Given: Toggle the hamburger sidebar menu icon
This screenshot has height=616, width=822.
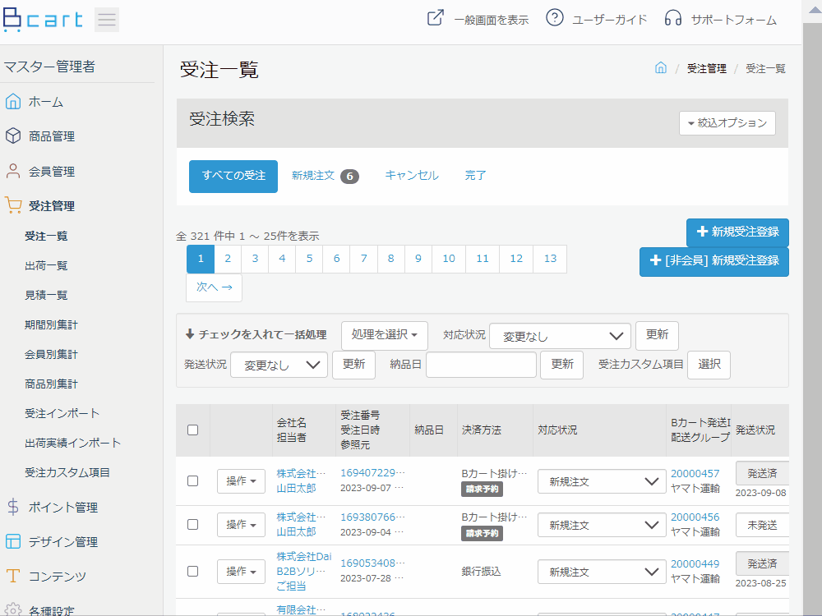Looking at the screenshot, I should (x=106, y=20).
